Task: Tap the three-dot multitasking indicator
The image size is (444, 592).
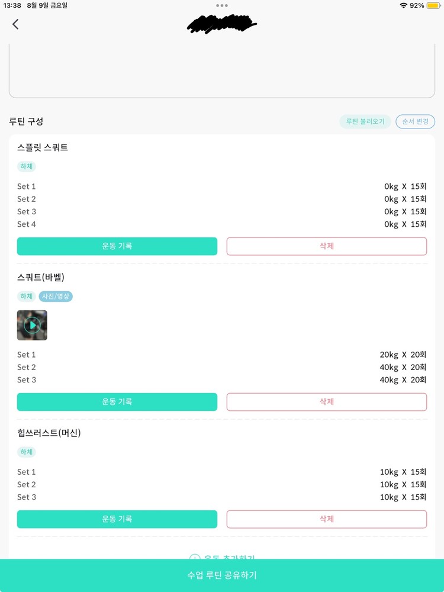Action: [222, 5]
